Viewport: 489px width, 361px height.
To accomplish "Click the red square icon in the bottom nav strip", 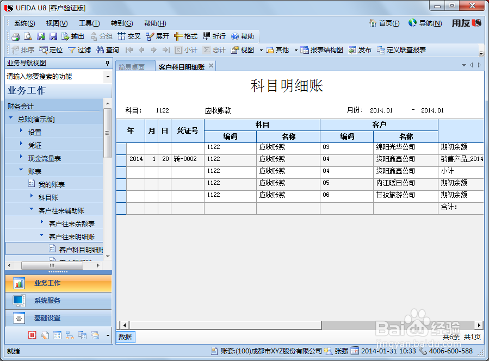I will (x=32, y=335).
